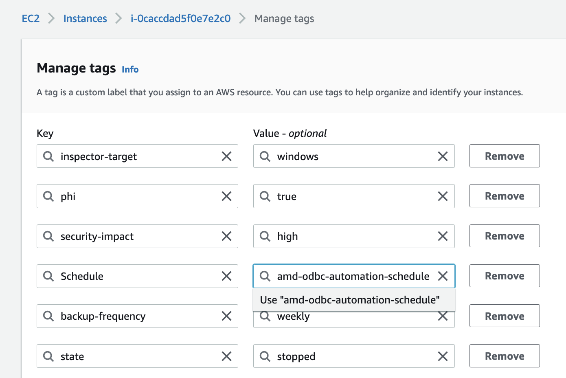Clear the stopped value field

443,356
